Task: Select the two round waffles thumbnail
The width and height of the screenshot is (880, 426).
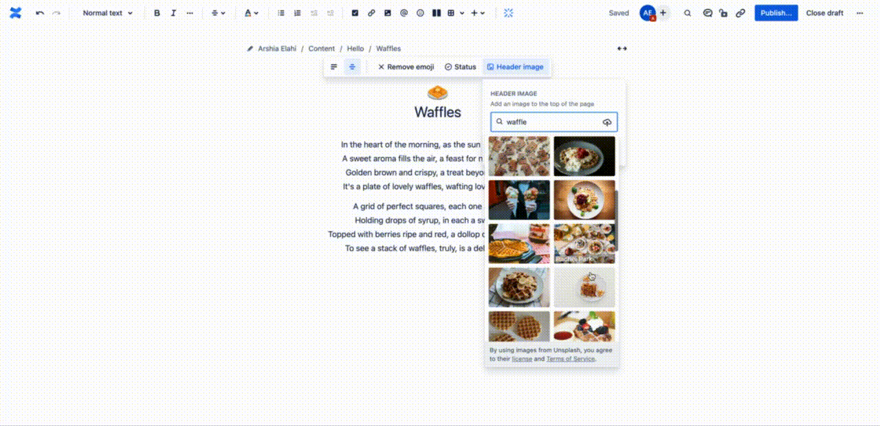Action: tap(519, 326)
